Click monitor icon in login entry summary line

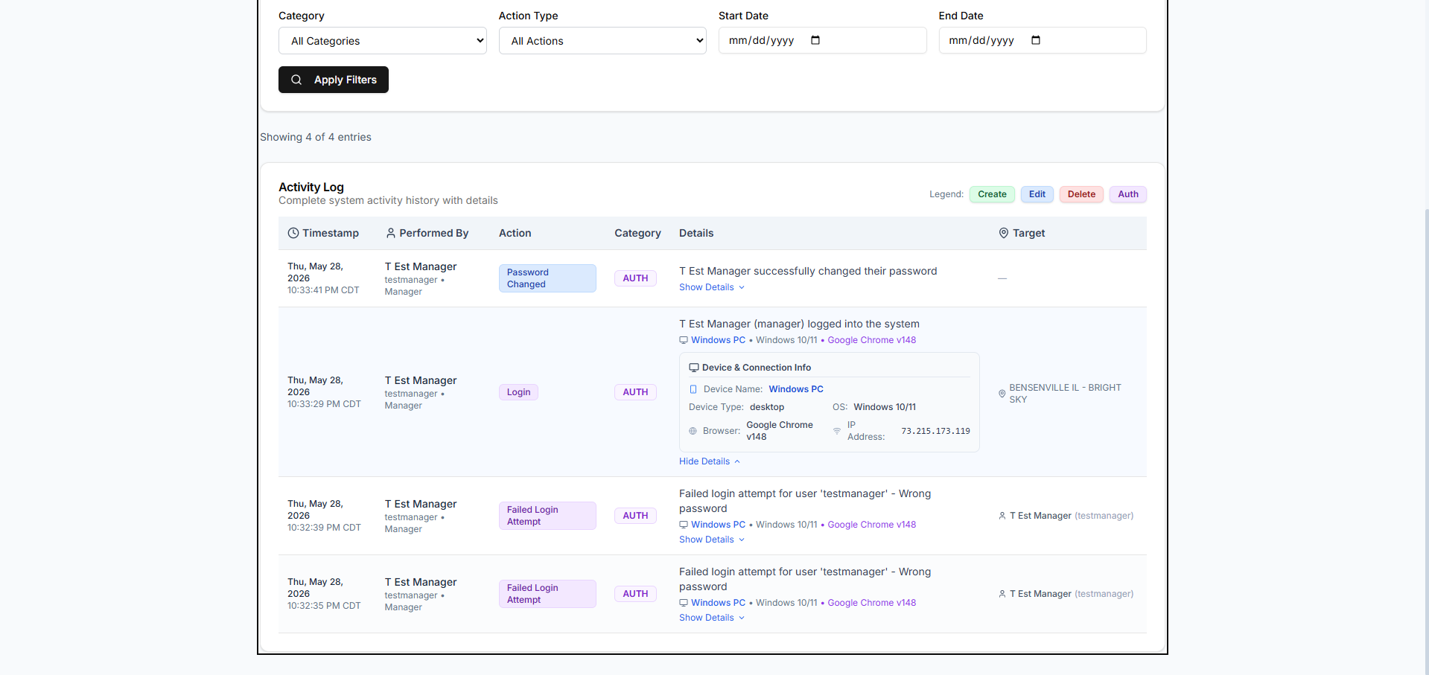coord(684,340)
